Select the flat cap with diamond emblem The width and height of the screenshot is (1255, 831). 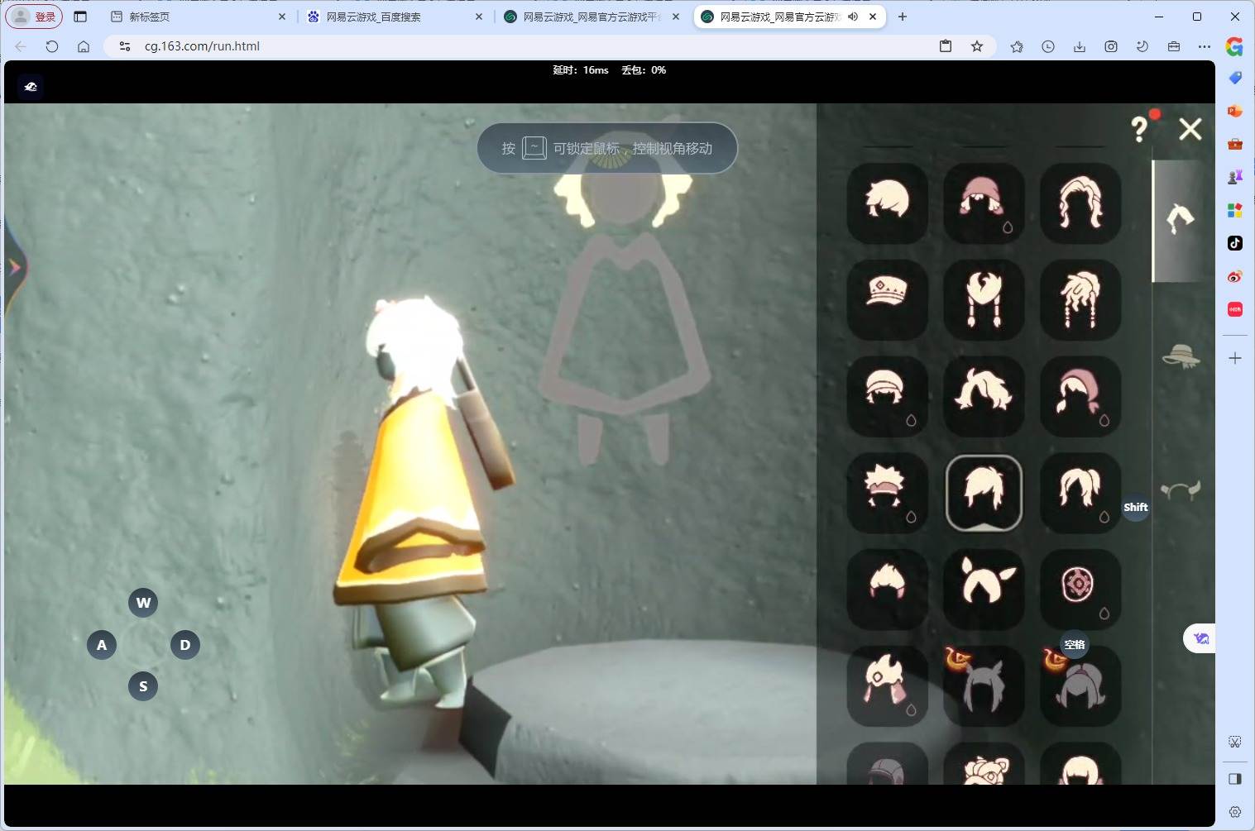pos(888,299)
